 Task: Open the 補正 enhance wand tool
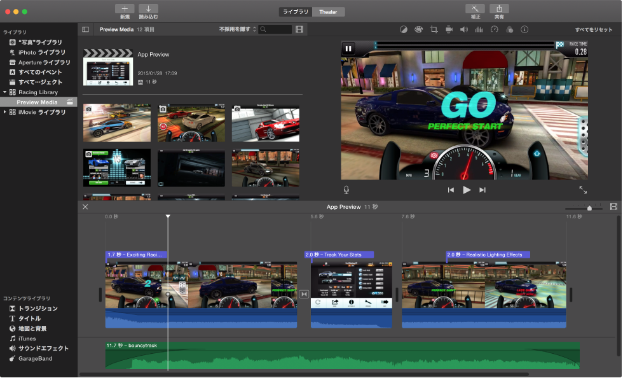tap(476, 9)
